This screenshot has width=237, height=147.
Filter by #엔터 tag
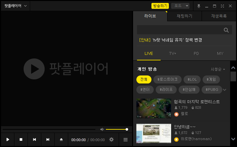pos(145,90)
